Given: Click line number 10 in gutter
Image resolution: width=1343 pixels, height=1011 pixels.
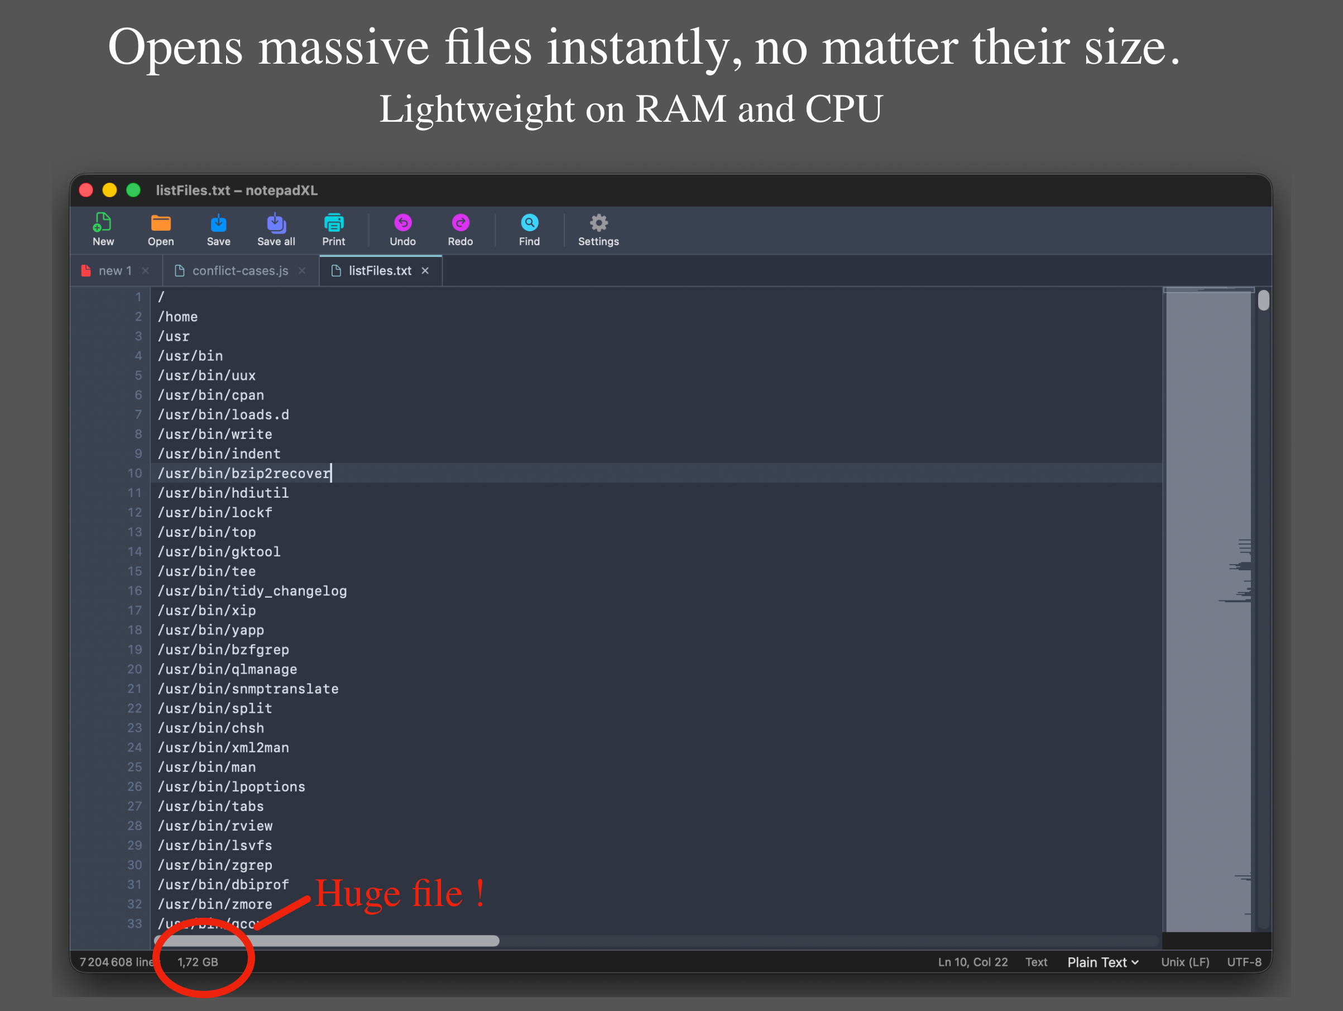Looking at the screenshot, I should (134, 473).
